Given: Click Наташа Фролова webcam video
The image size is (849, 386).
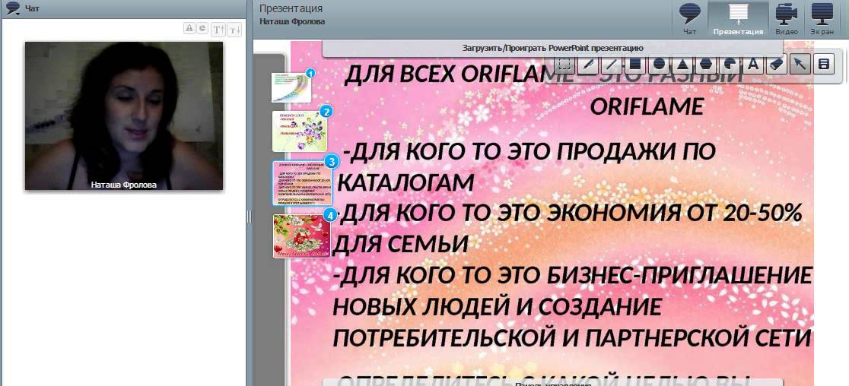Looking at the screenshot, I should click(x=124, y=115).
